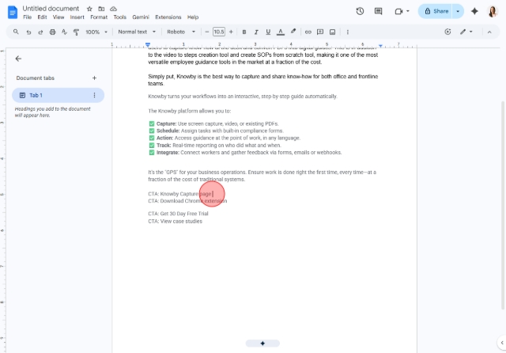The height and width of the screenshot is (353, 506).
Task: Open Tab 1 options menu
Action: (x=94, y=95)
